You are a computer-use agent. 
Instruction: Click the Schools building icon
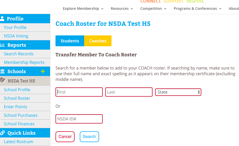(3, 71)
